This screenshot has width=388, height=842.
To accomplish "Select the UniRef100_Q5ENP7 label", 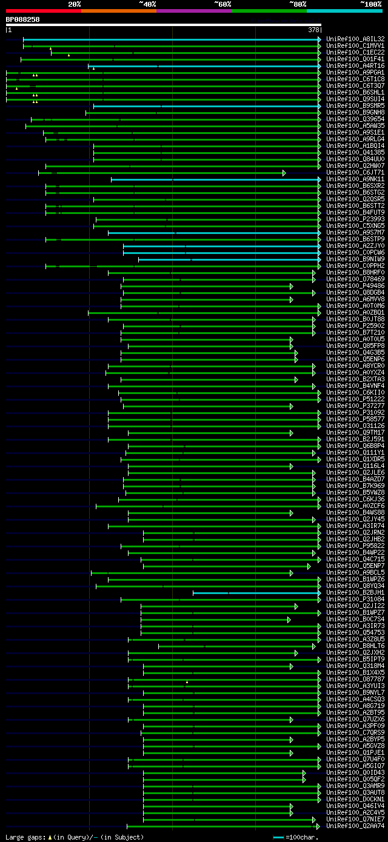I will pyautogui.click(x=355, y=566).
